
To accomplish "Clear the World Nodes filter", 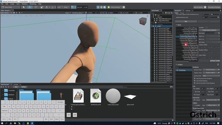I will 163,13.
